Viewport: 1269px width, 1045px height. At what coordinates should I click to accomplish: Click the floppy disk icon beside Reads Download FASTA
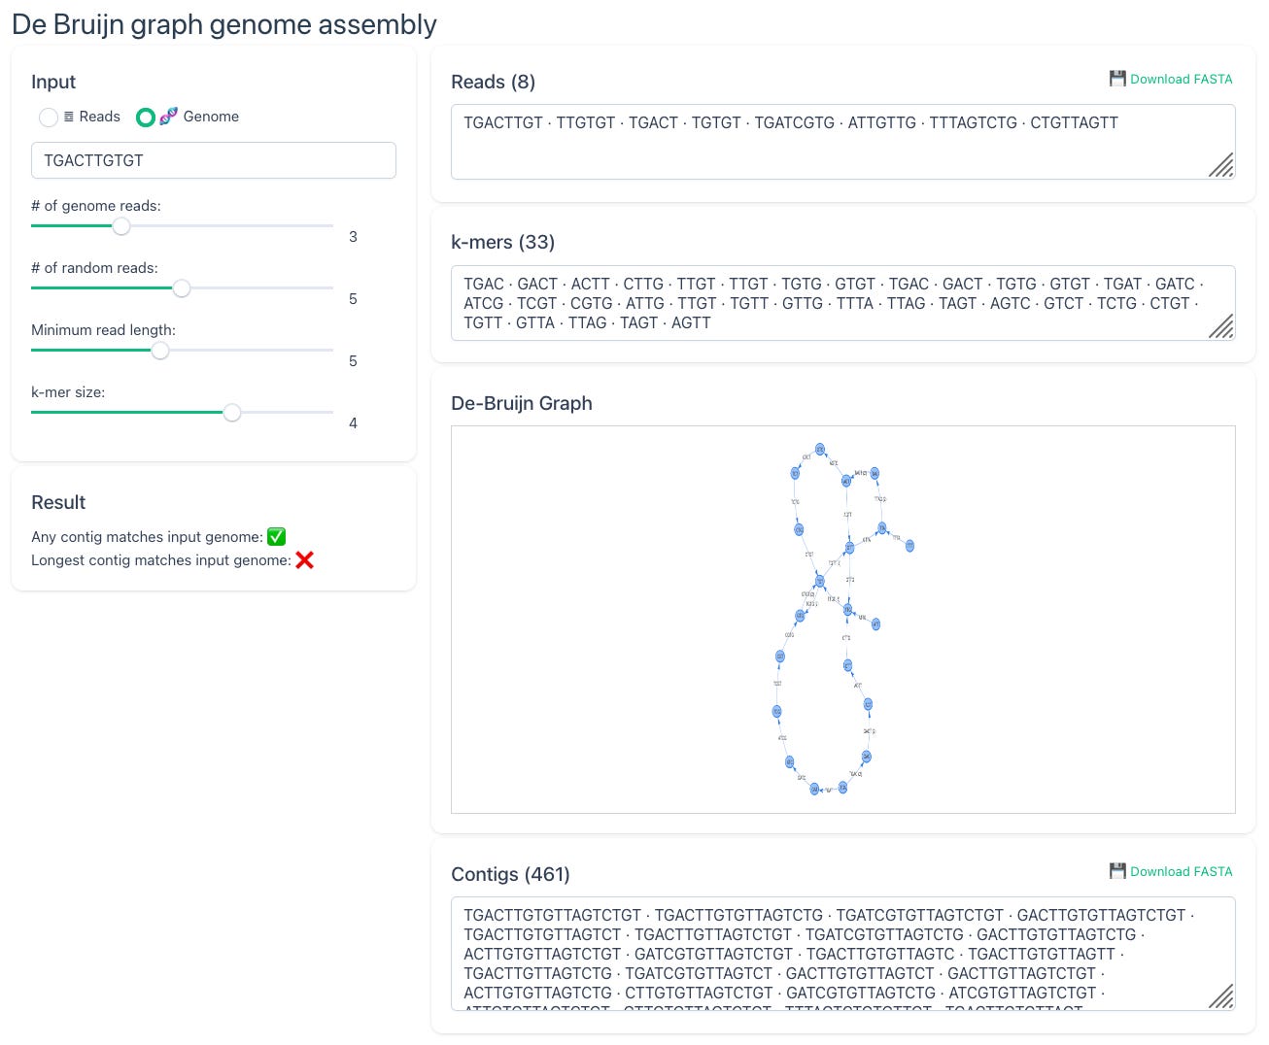(1117, 79)
